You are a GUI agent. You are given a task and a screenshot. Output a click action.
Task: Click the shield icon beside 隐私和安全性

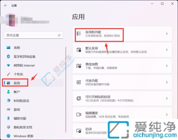point(9,127)
